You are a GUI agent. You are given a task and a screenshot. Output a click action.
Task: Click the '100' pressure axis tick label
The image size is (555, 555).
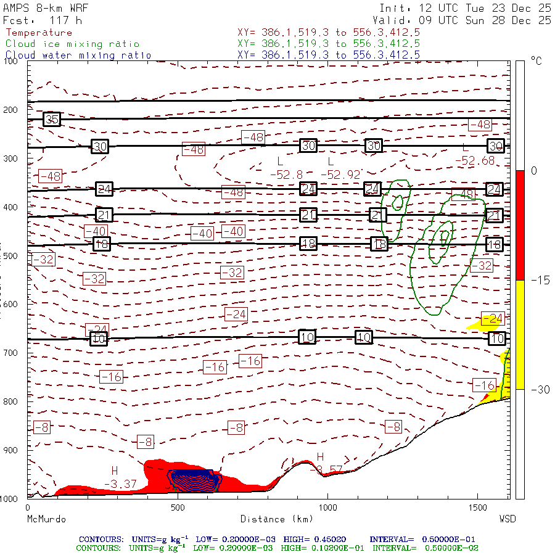pos(10,61)
